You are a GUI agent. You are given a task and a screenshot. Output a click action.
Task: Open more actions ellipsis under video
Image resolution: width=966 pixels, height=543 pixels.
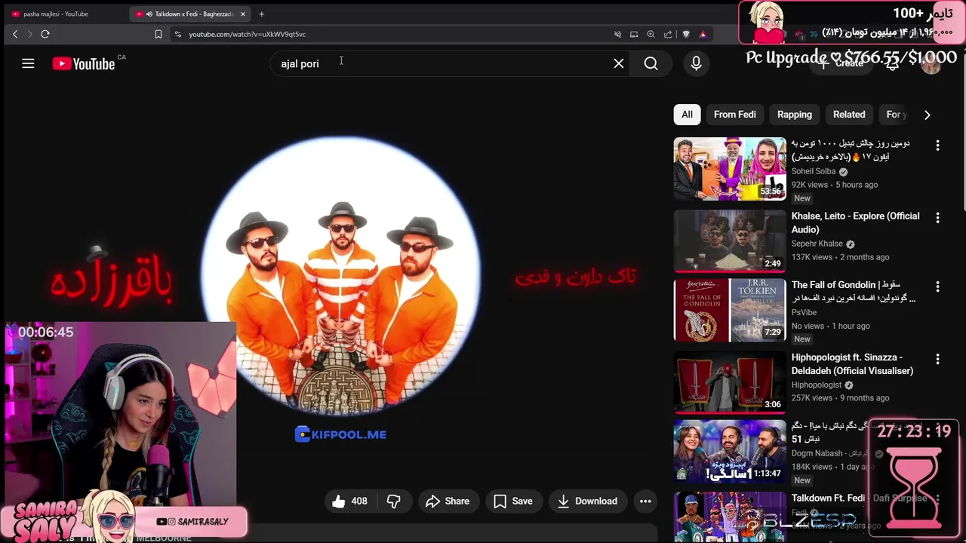point(645,501)
